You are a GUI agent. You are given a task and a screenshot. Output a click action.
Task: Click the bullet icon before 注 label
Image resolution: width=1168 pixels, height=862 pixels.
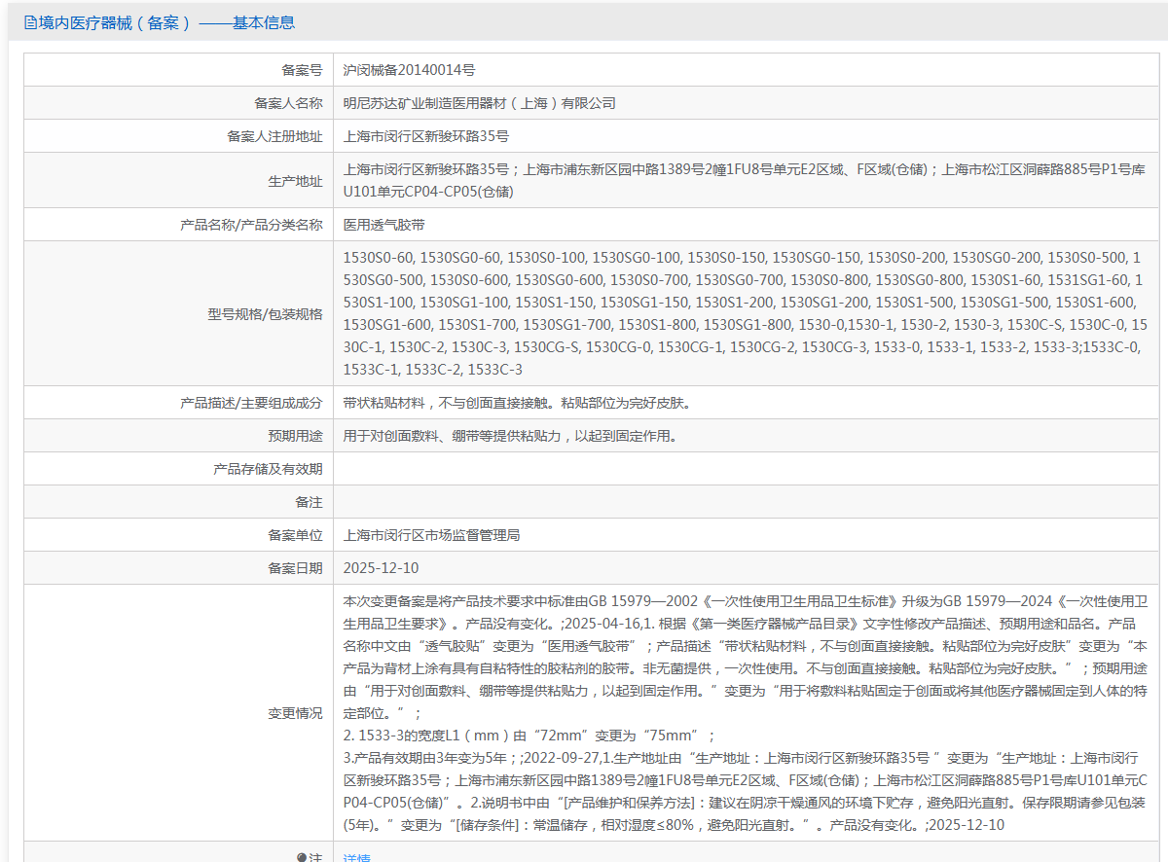pyautogui.click(x=302, y=858)
